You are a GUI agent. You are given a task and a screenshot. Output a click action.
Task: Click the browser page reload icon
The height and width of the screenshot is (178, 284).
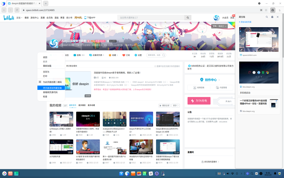click(17, 10)
